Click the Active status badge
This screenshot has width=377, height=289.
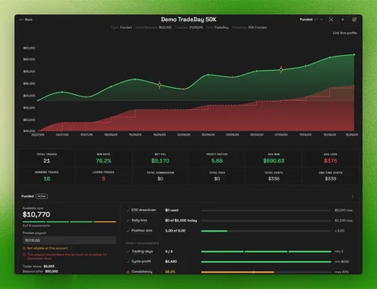[x=42, y=196]
